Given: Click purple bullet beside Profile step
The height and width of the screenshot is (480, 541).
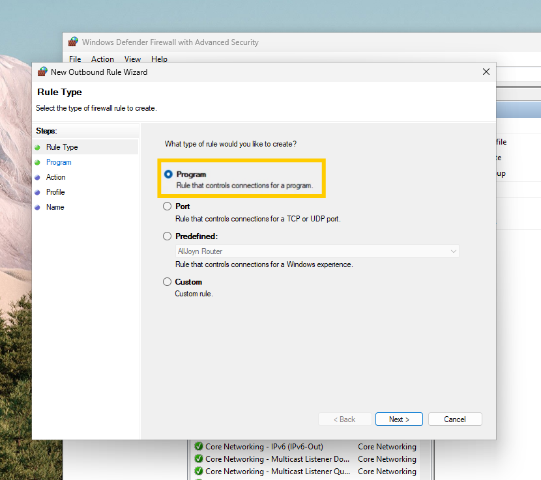Looking at the screenshot, I should [37, 192].
